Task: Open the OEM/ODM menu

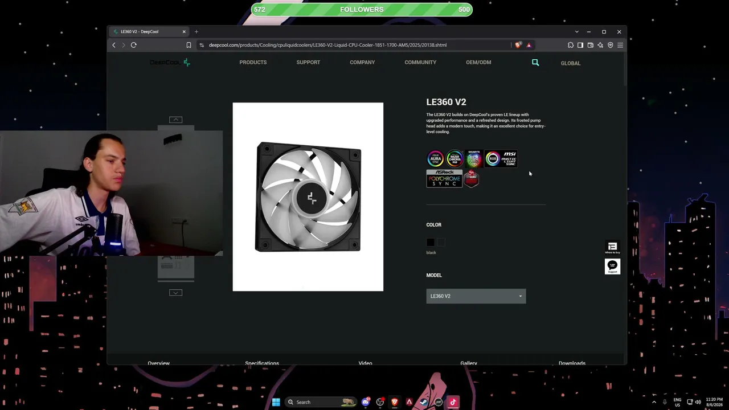Action: pyautogui.click(x=478, y=63)
